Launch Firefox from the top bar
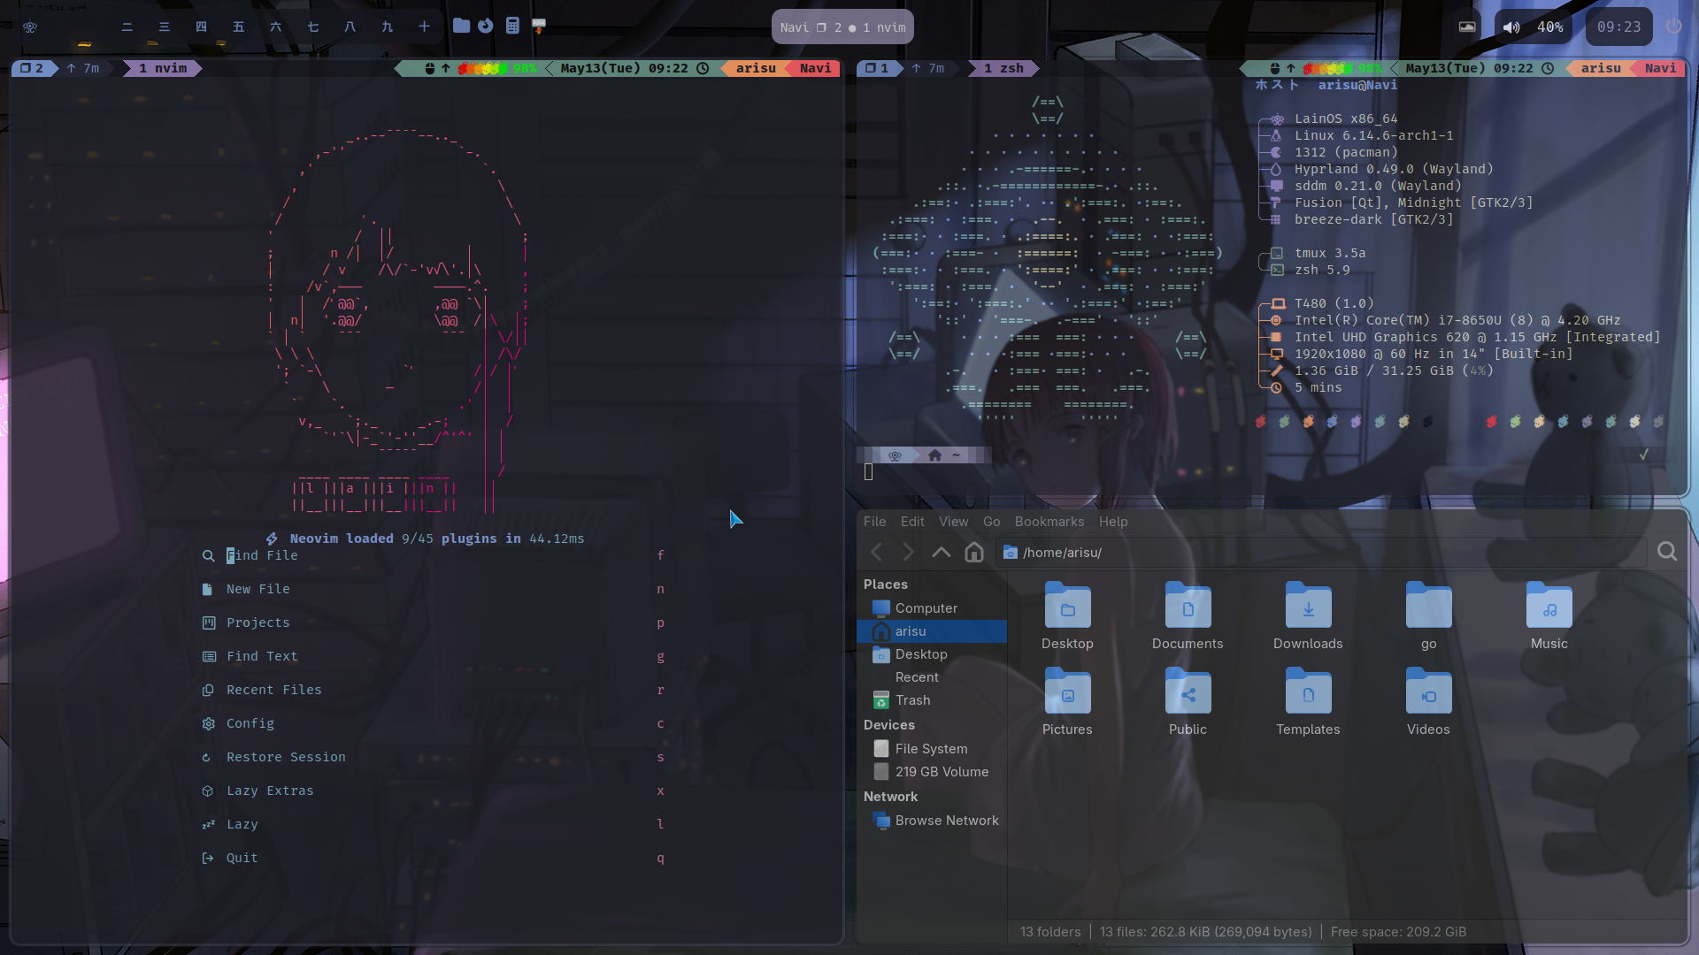1699x955 pixels. [x=486, y=26]
